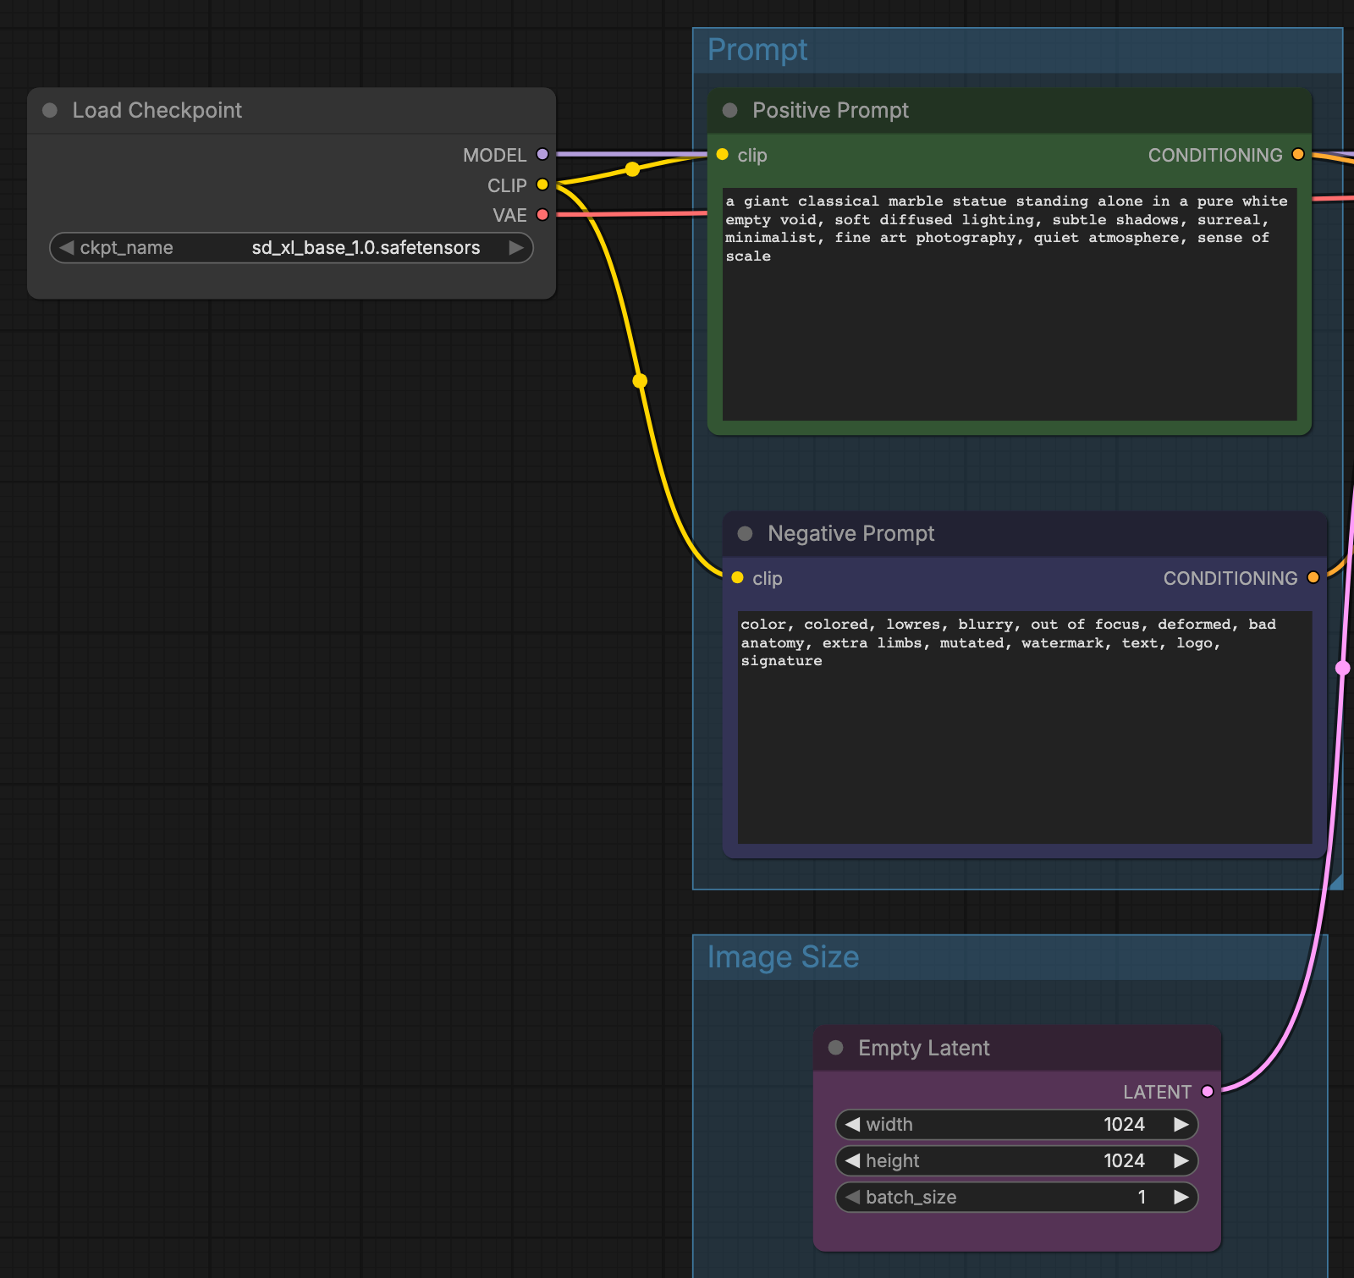Collapse the Negative Prompt node via its dot
This screenshot has width=1354, height=1278.
(x=746, y=533)
